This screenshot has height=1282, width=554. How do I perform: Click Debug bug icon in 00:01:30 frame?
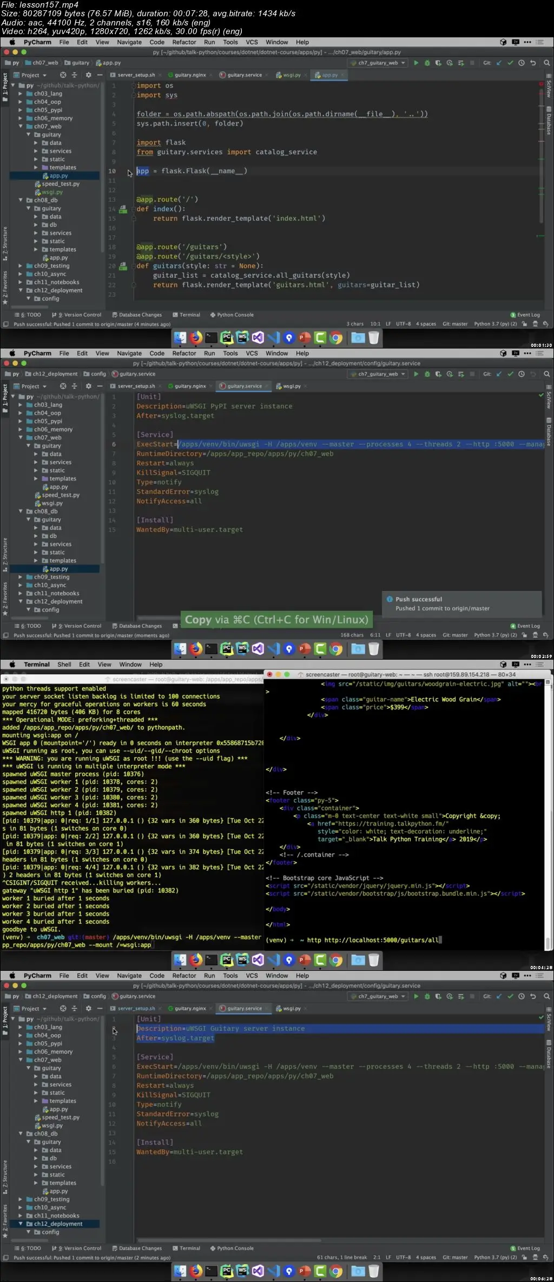(x=427, y=63)
